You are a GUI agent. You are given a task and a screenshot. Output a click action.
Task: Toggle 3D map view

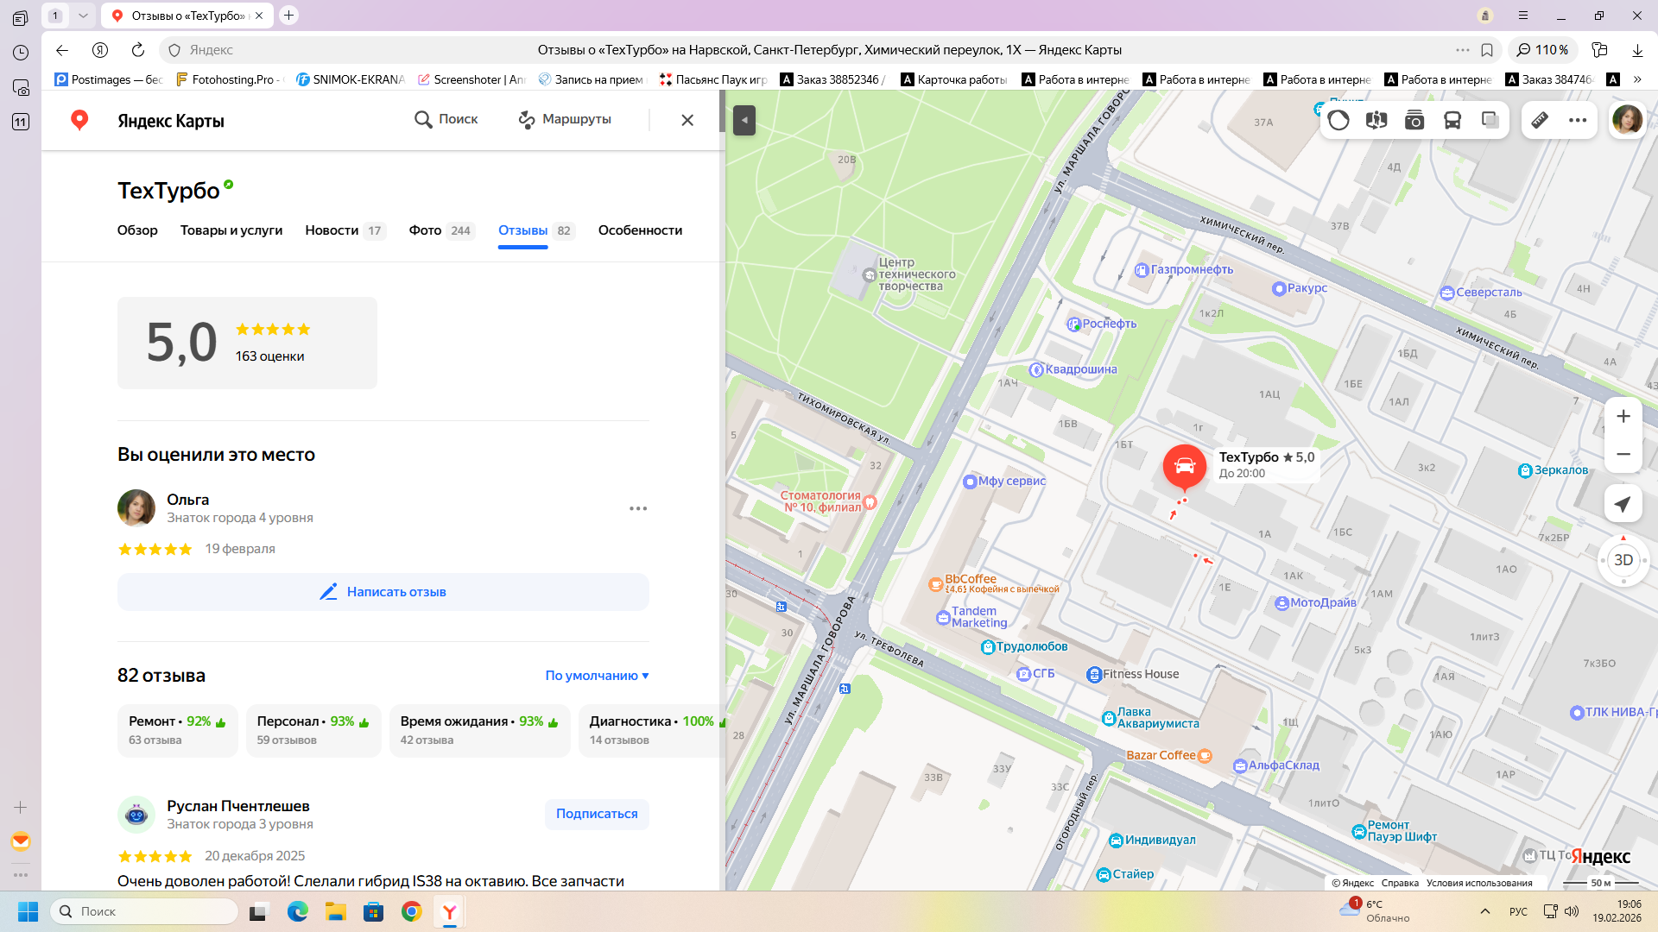(x=1623, y=560)
